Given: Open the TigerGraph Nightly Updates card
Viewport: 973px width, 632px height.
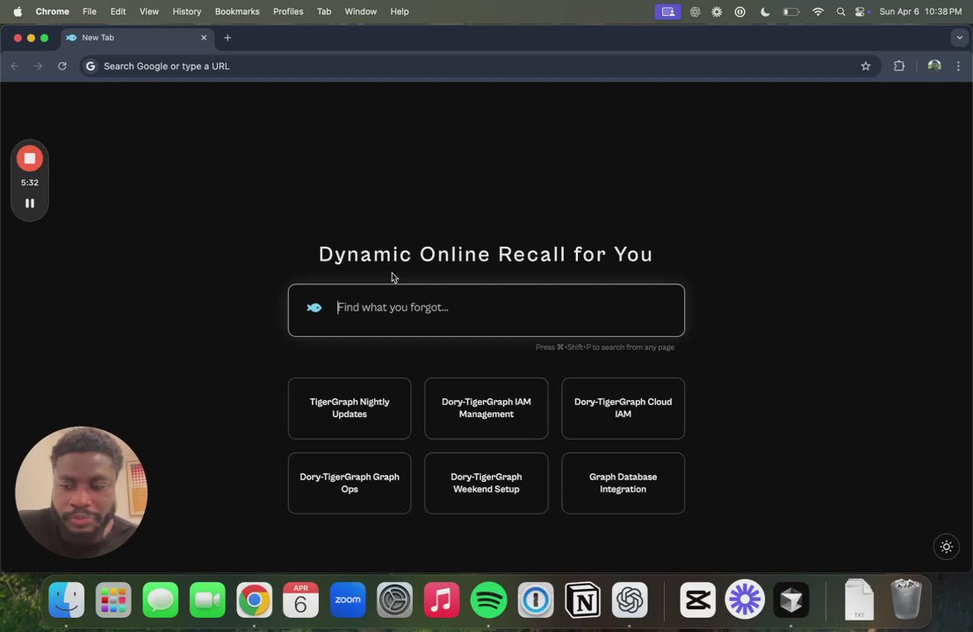Looking at the screenshot, I should pos(350,408).
